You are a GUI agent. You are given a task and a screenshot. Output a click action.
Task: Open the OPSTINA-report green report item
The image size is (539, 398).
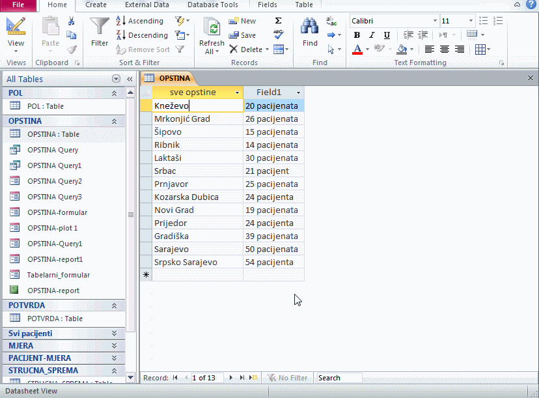(64, 291)
